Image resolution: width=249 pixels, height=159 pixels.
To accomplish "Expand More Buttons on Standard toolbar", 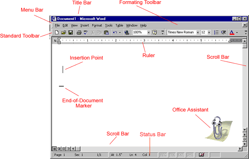I will (x=162, y=32).
